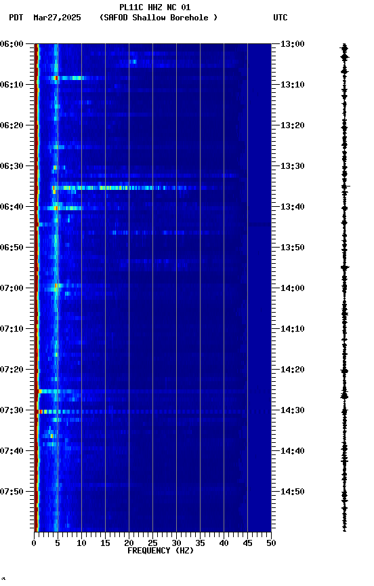Click the 13:20 UTC time label
This screenshot has width=374, height=586.
pos(293,125)
